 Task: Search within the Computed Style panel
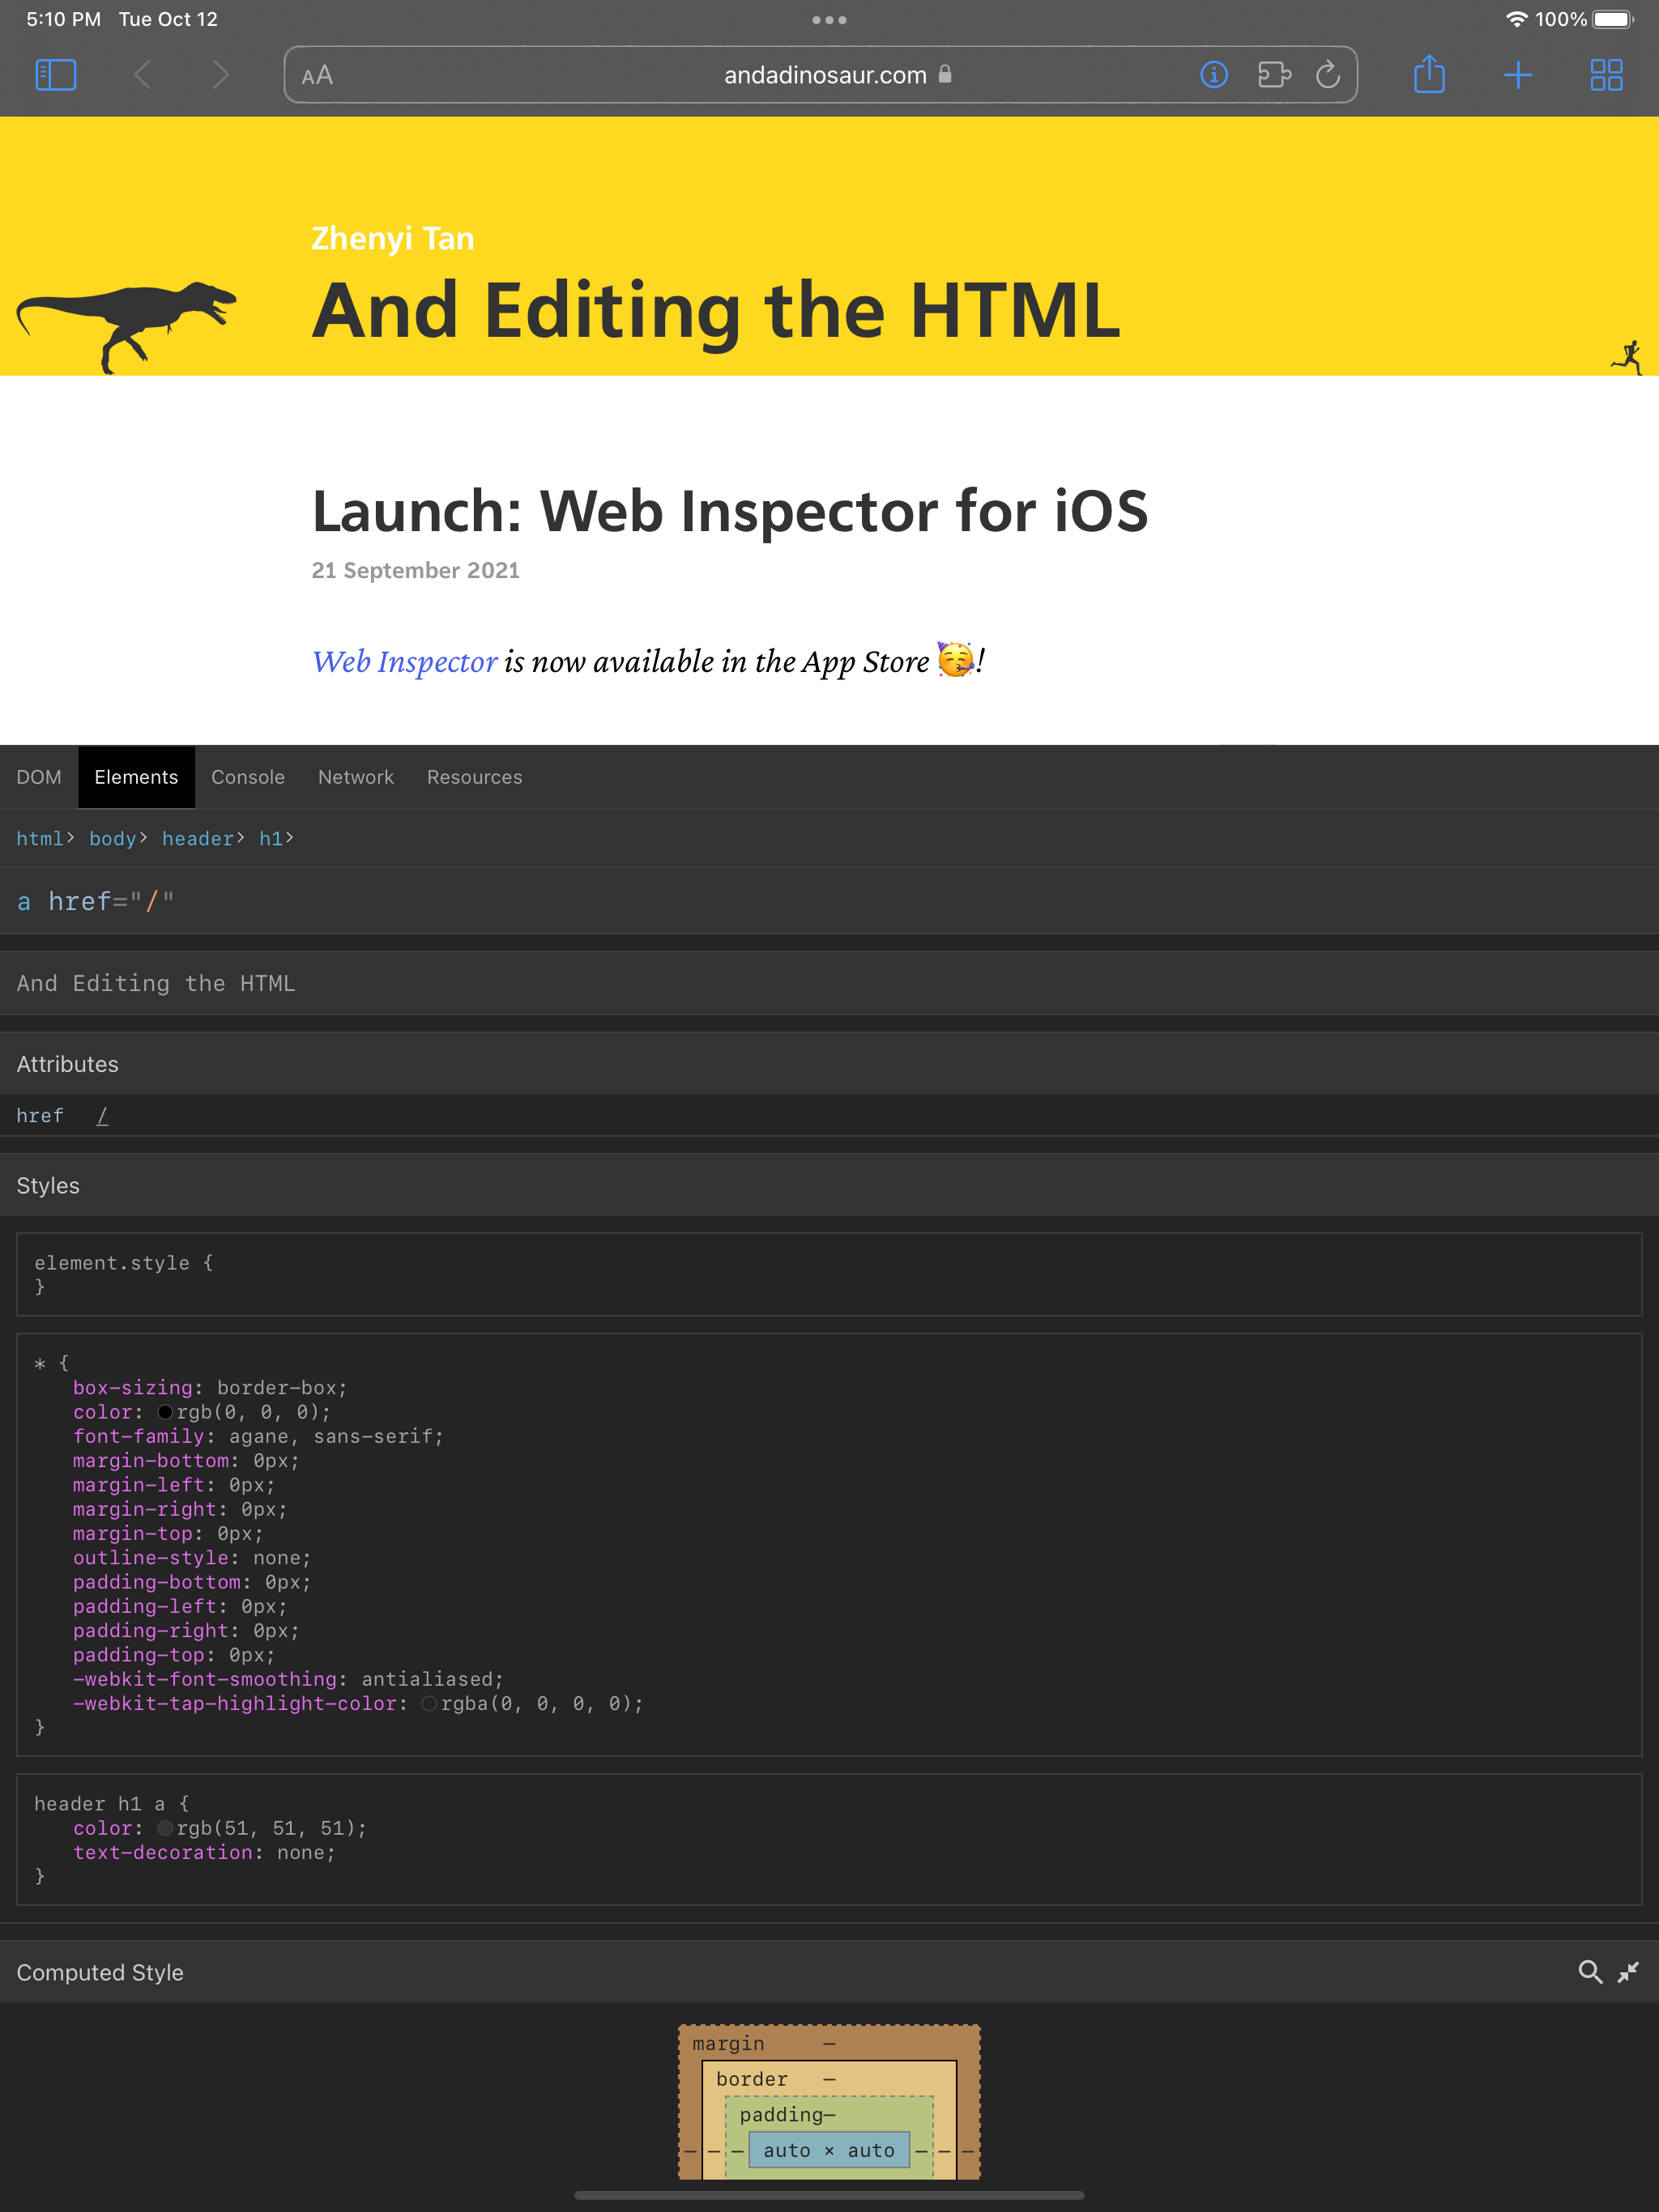1591,1972
